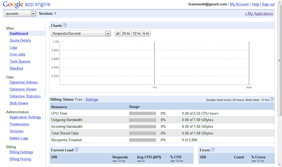Click the My Account link
The height and width of the screenshot is (167, 282).
[x=239, y=4]
